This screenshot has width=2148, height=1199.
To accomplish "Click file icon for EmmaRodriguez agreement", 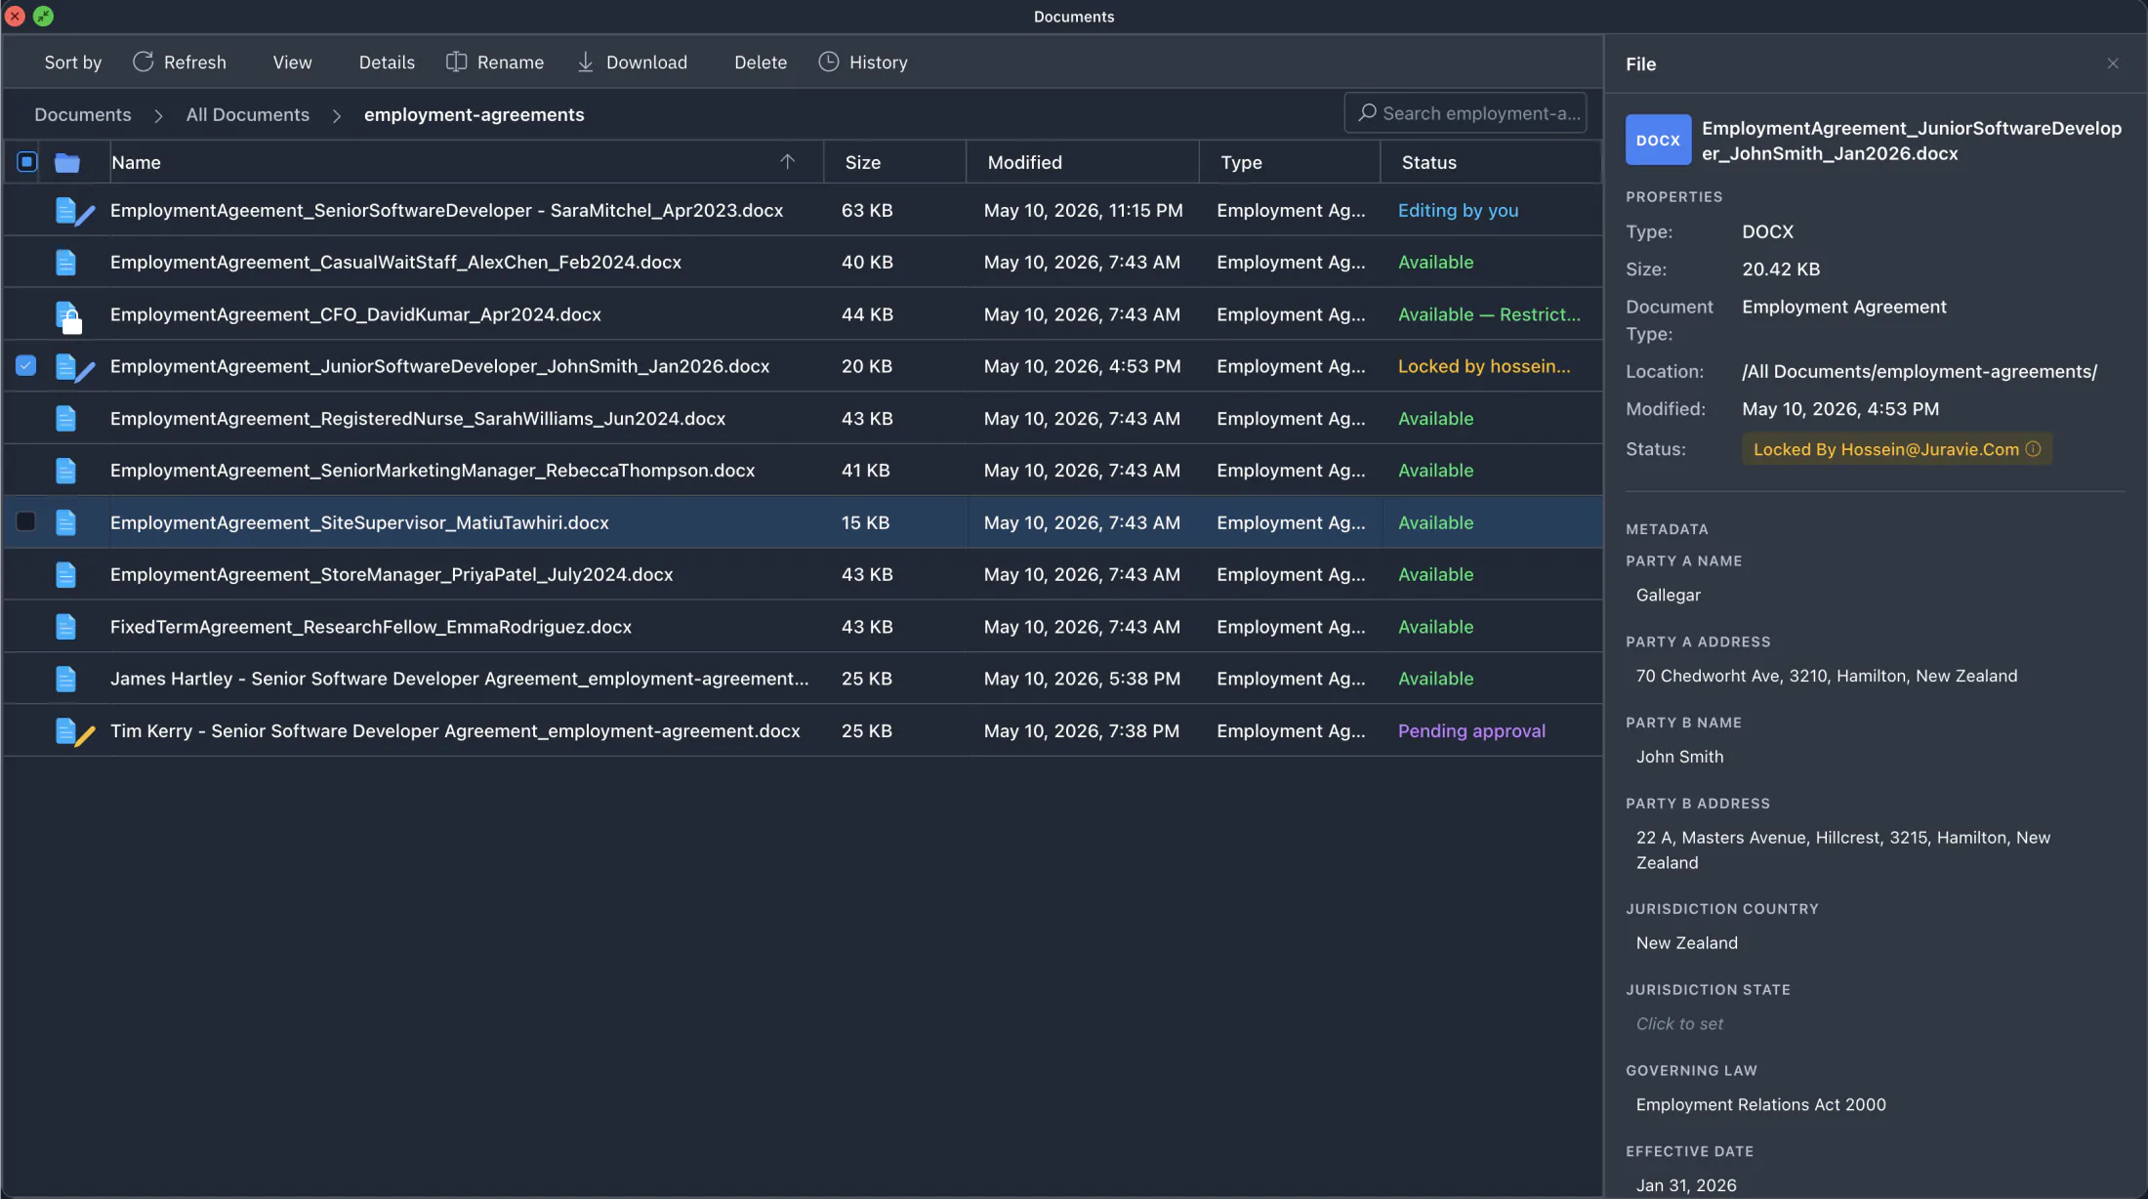I will tap(65, 627).
